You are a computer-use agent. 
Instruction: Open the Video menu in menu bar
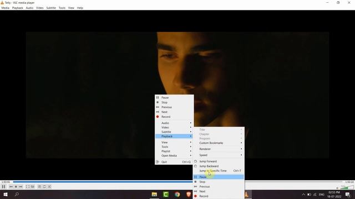(x=39, y=8)
